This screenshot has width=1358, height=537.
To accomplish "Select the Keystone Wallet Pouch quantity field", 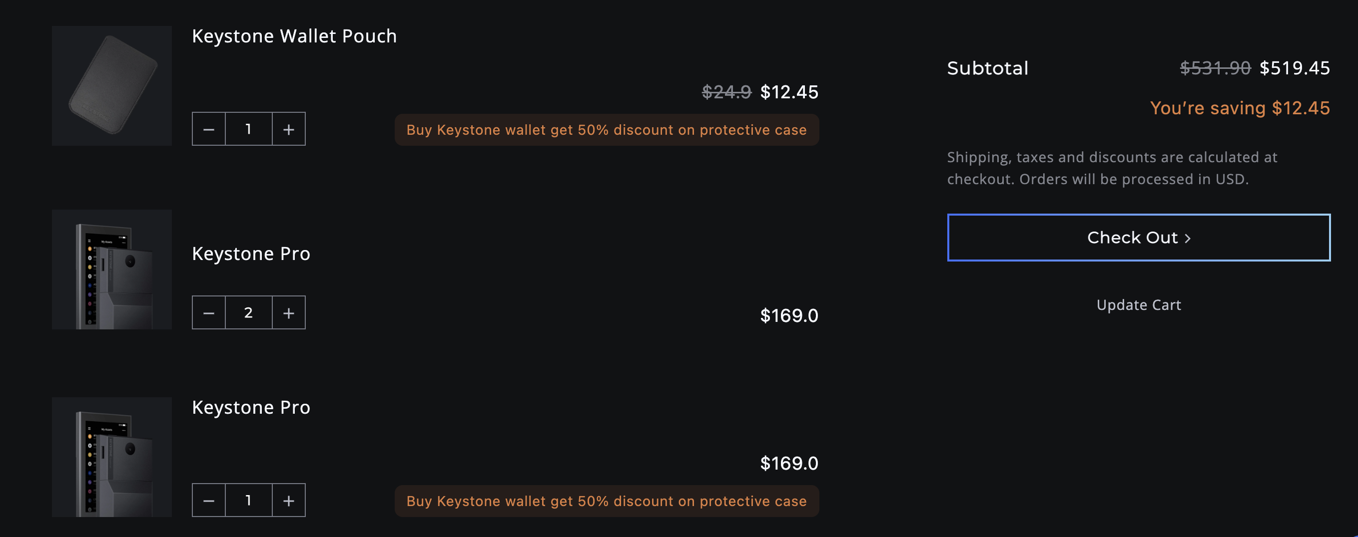I will [248, 128].
